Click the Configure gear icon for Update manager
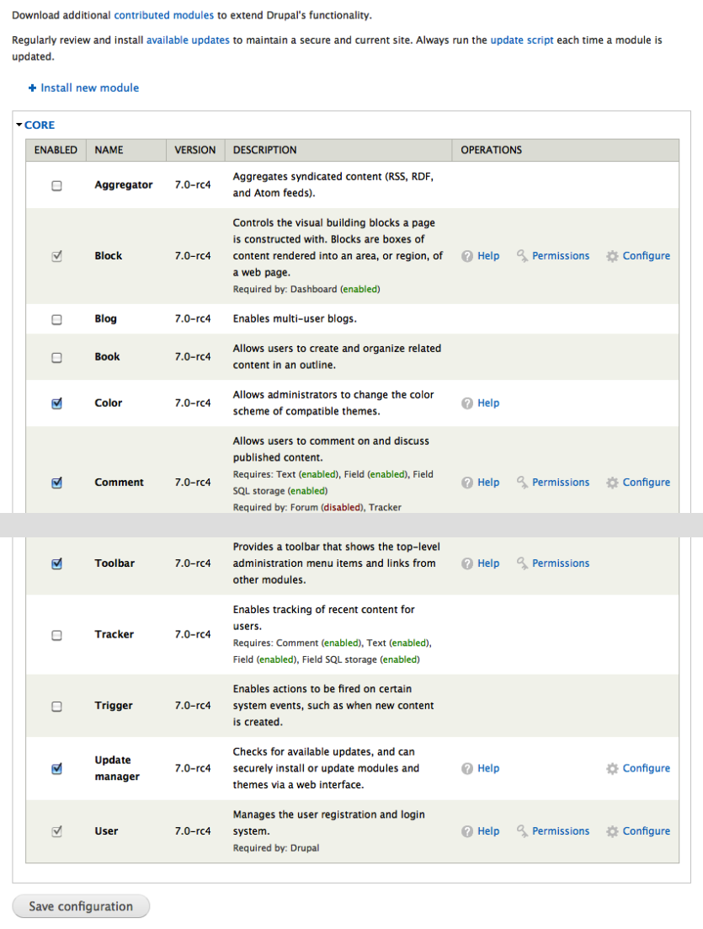This screenshot has width=703, height=929. (x=612, y=768)
